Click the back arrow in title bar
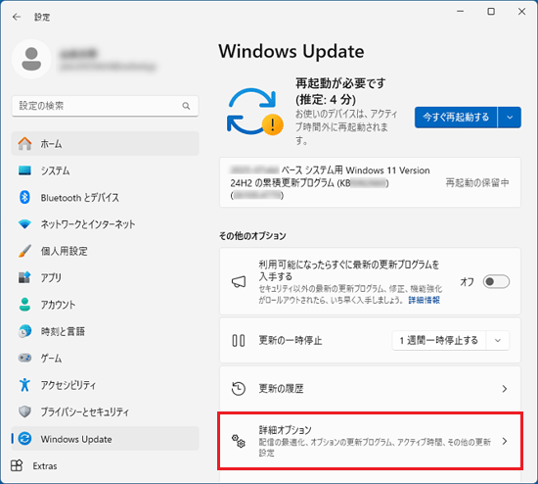The width and height of the screenshot is (538, 484). pos(16,17)
